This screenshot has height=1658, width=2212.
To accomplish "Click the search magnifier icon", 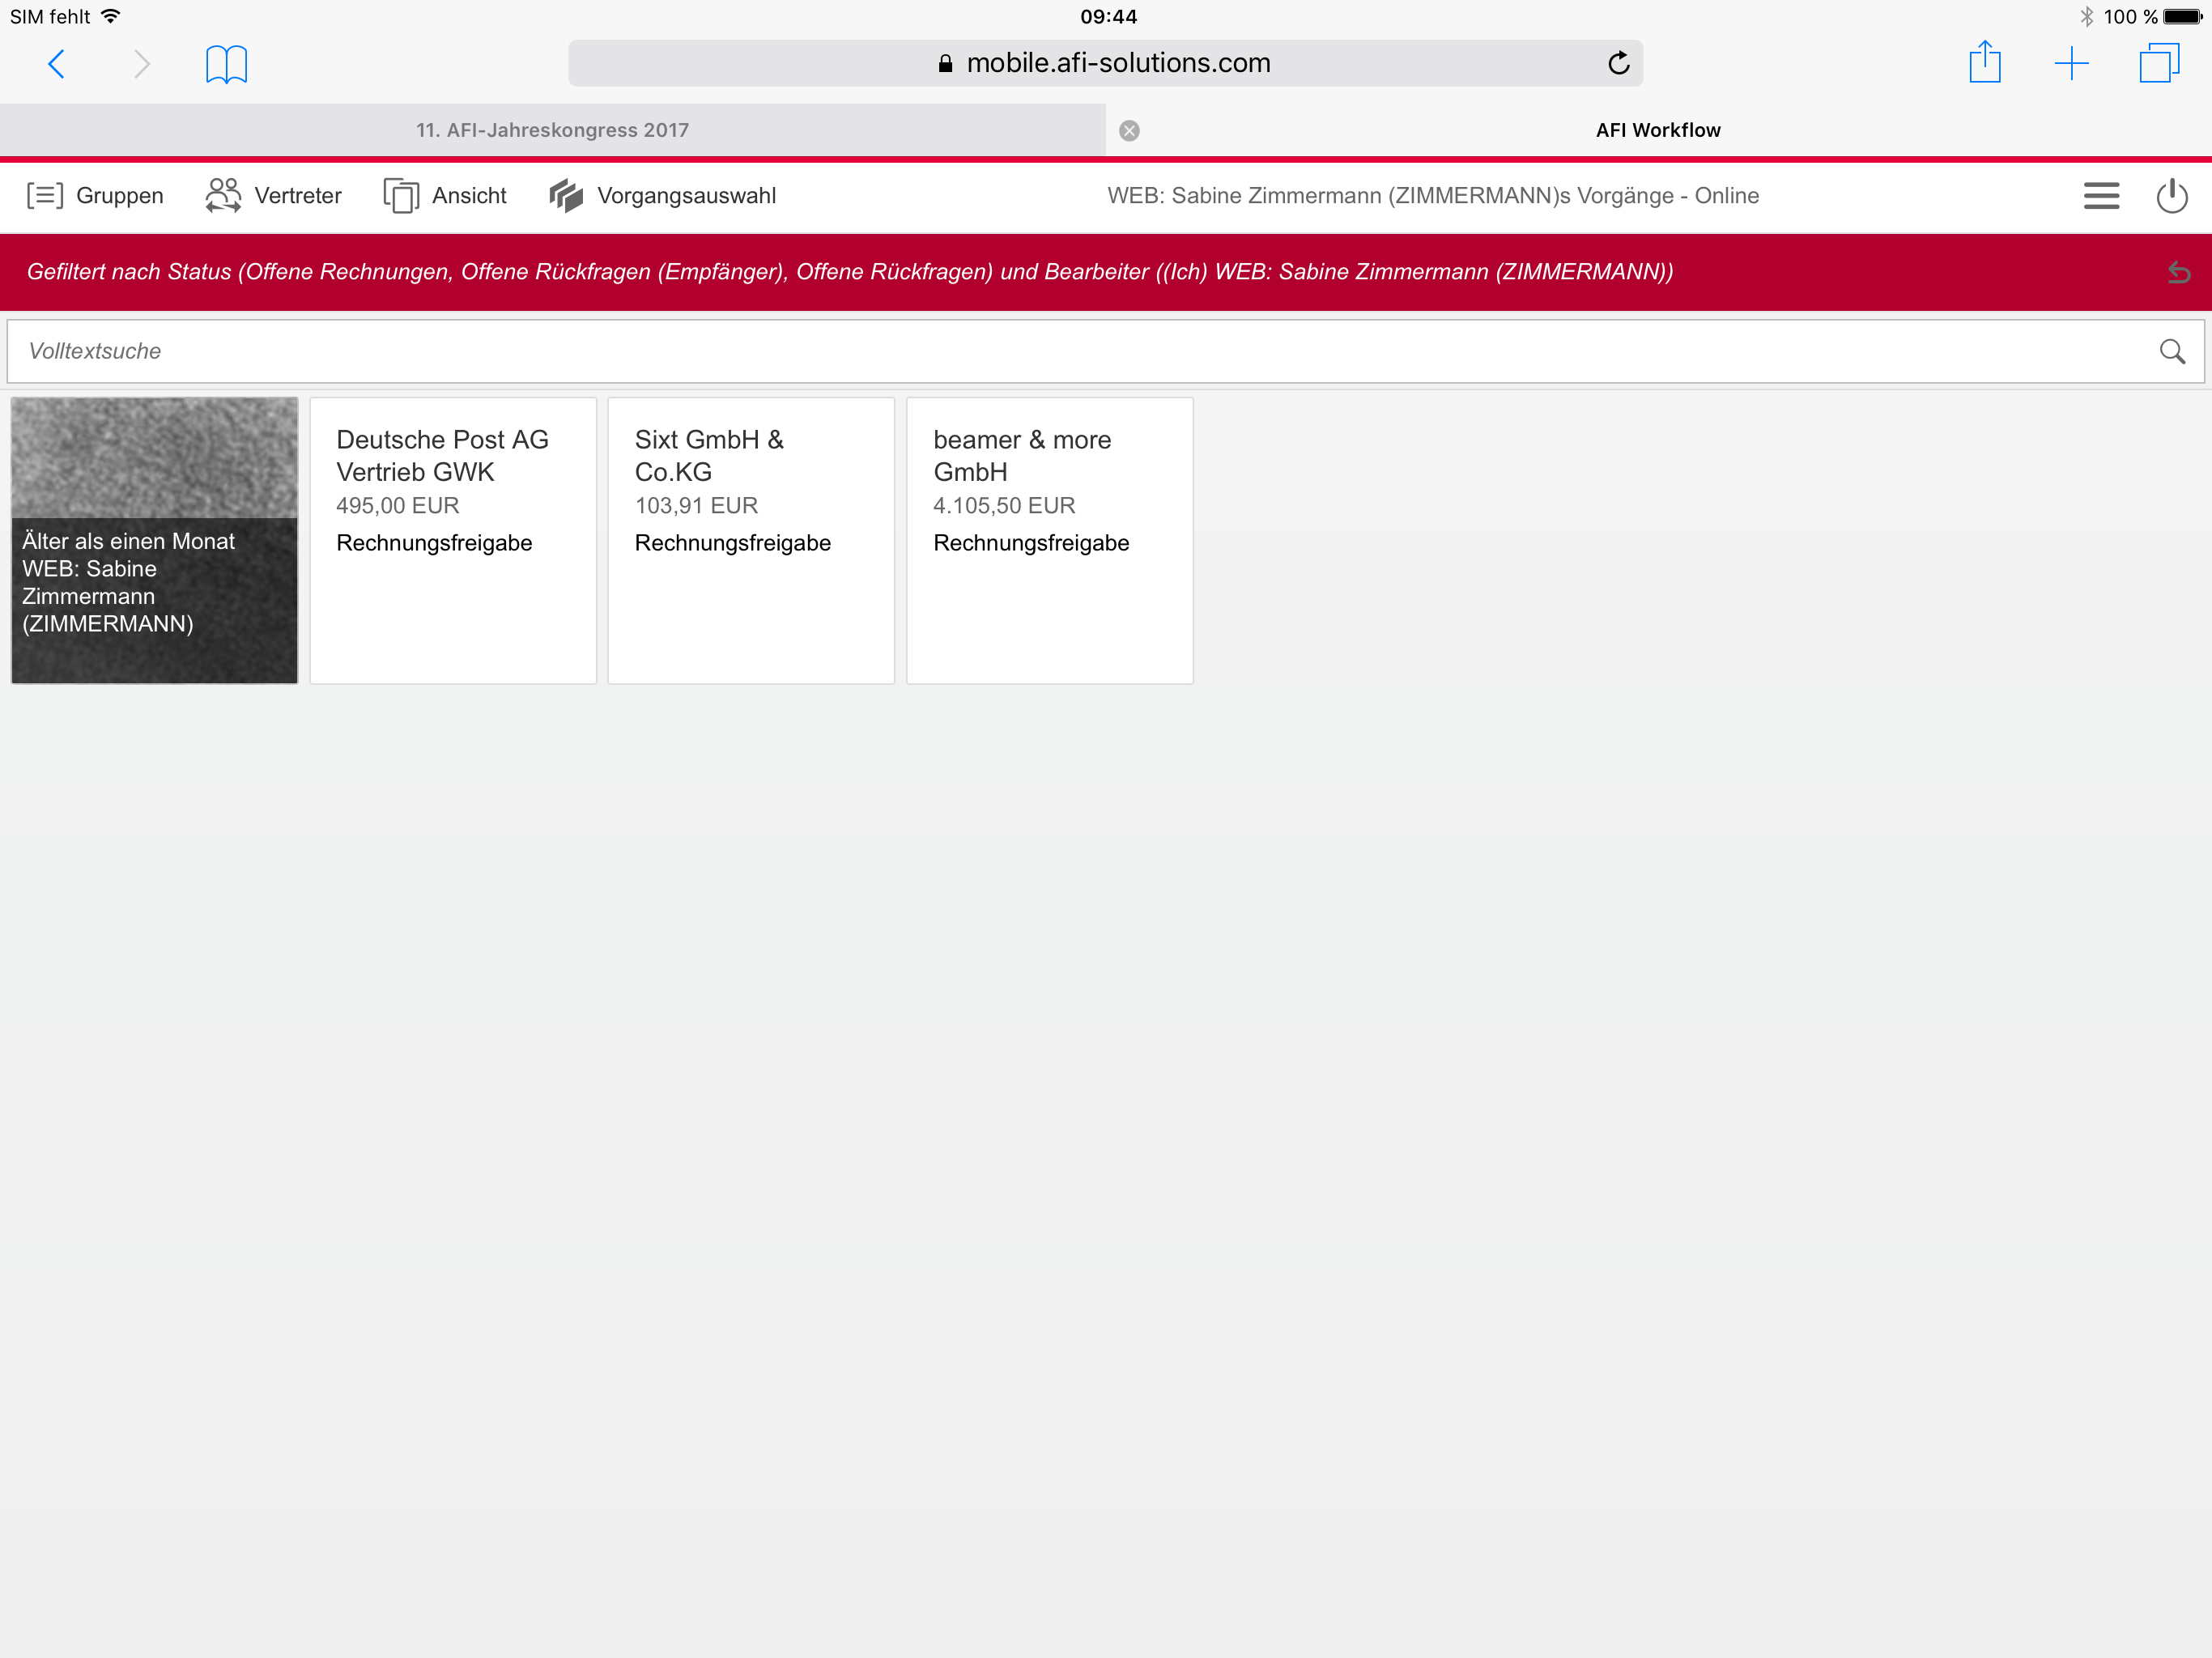I will coord(2171,351).
